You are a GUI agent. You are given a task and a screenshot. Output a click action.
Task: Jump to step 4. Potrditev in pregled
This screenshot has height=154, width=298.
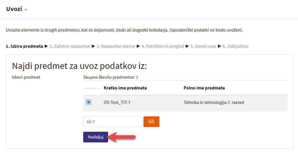[x=163, y=46]
